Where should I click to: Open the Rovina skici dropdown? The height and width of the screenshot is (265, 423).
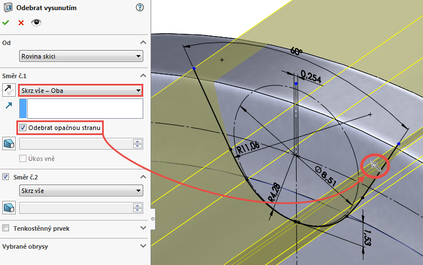[x=81, y=56]
